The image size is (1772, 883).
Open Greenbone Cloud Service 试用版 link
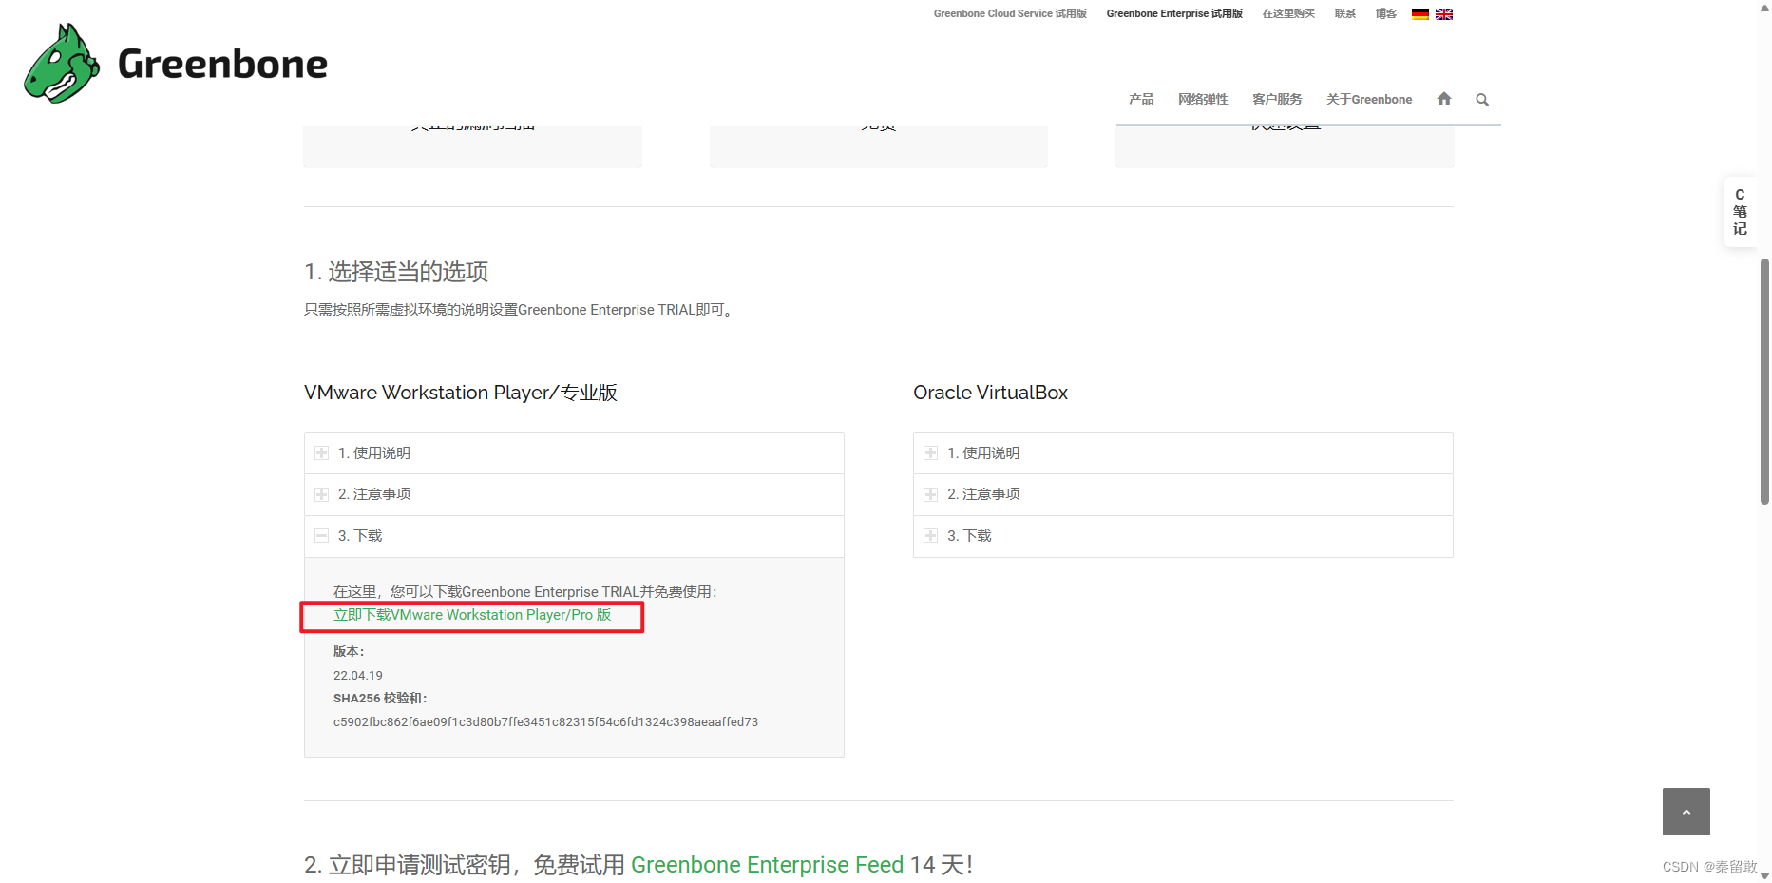coord(1010,14)
